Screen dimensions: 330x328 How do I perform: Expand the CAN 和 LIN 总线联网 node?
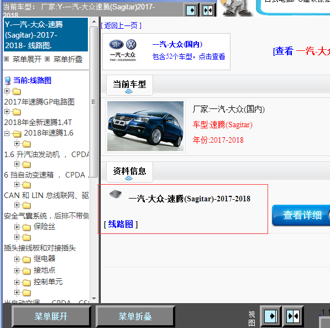point(17,185)
